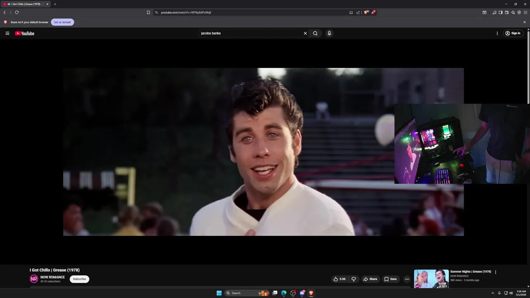Screen dimensions: 530x298
Task: Open the NOW ROMANCE channel name link
Action: (53, 277)
